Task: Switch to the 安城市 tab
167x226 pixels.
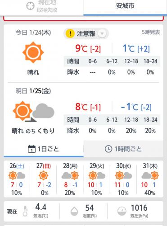Action: click(125, 8)
